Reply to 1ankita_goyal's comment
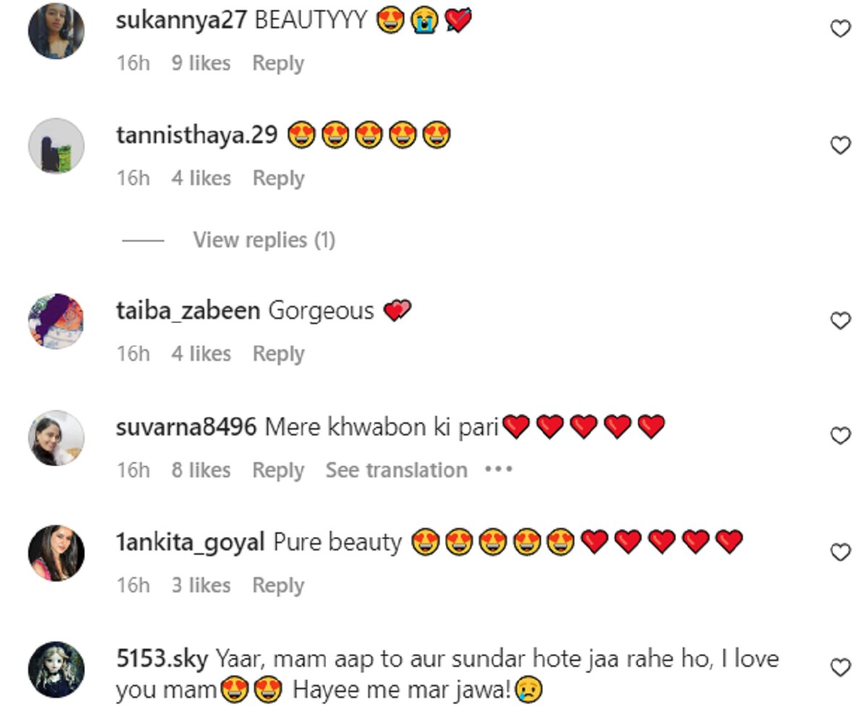 coord(278,586)
